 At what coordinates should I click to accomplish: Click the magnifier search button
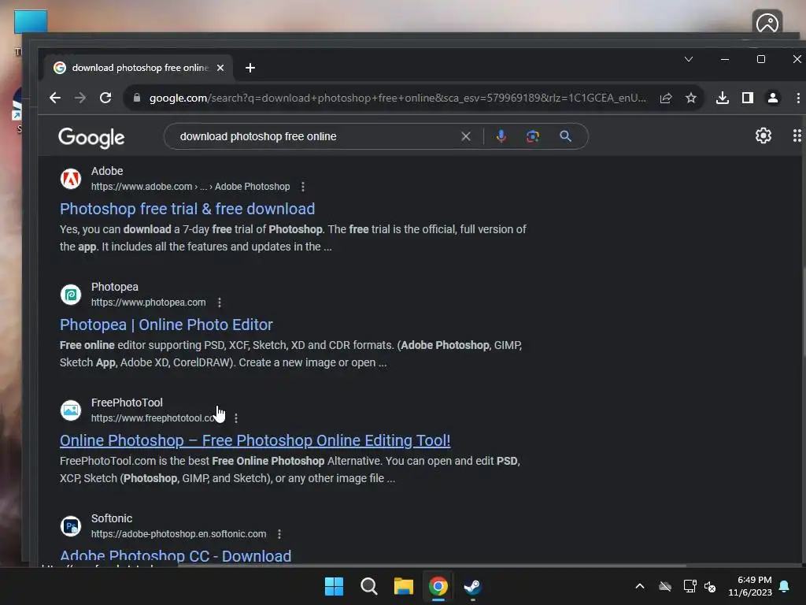pos(565,136)
